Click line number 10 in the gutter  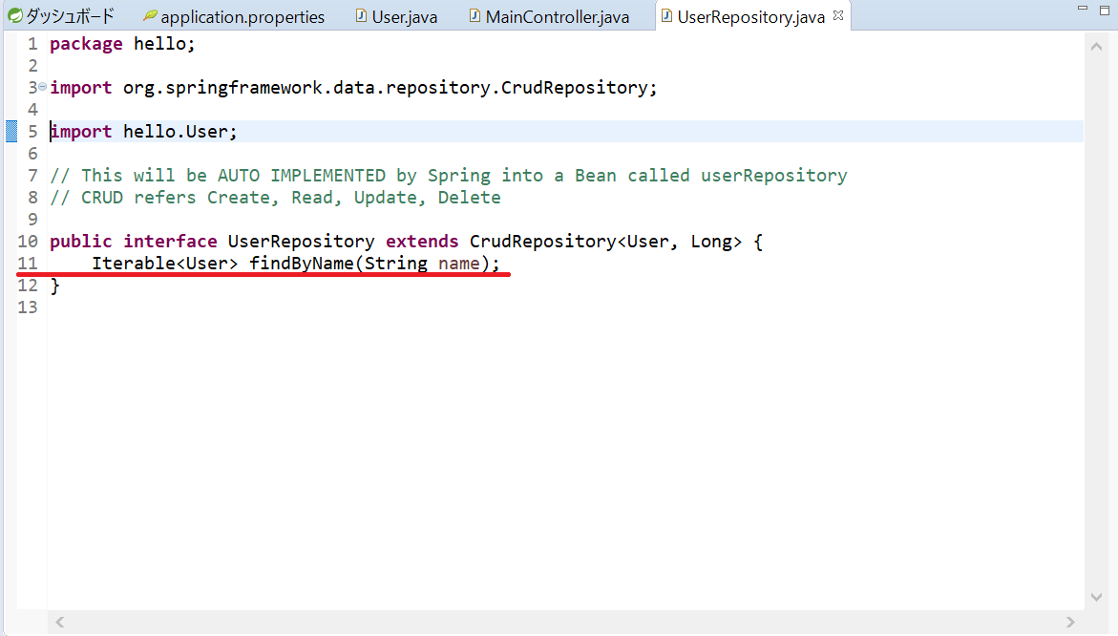coord(28,242)
